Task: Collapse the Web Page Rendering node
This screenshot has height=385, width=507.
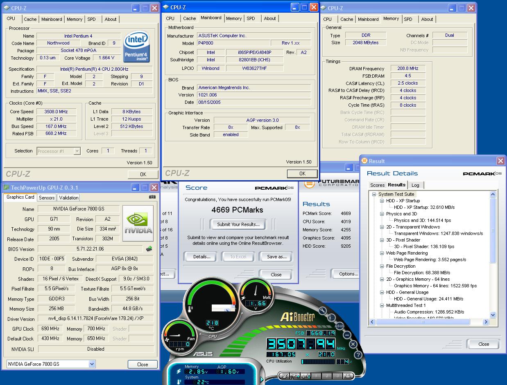Action: pos(382,253)
